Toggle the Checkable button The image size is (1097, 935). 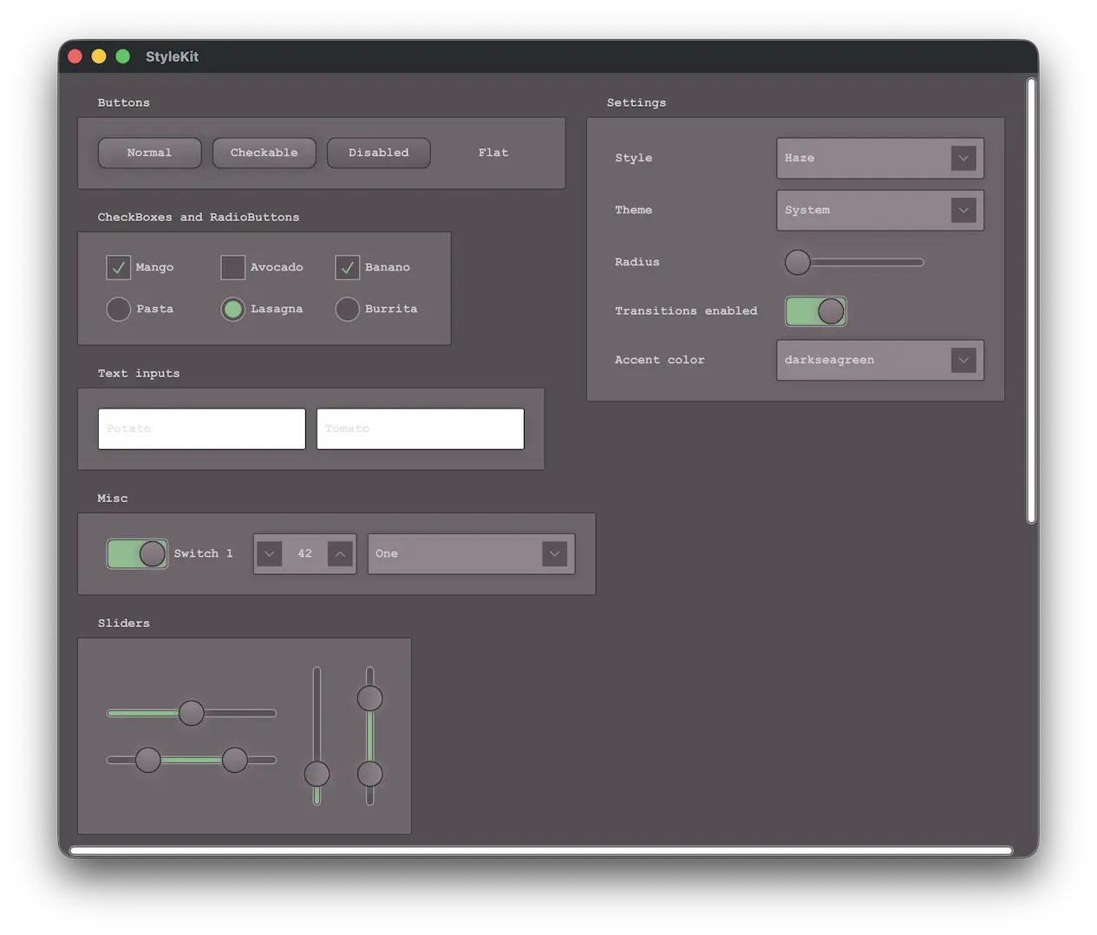(x=264, y=153)
